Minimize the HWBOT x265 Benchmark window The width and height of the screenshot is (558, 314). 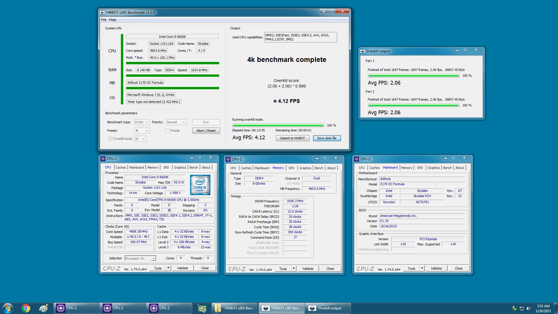[323, 11]
